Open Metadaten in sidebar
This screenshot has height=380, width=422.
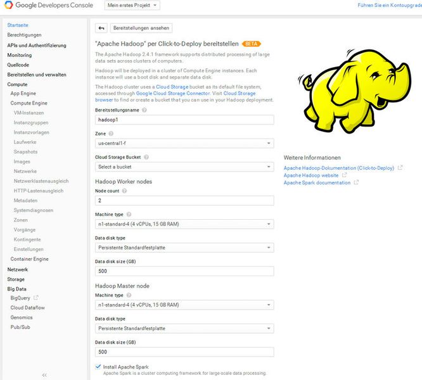pyautogui.click(x=25, y=200)
